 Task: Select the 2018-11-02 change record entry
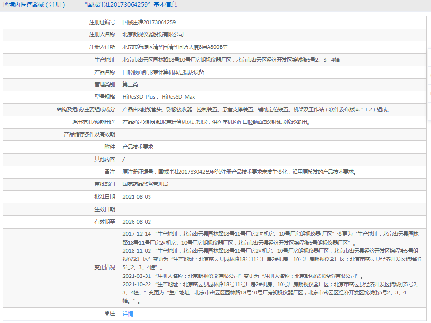pos(271,259)
